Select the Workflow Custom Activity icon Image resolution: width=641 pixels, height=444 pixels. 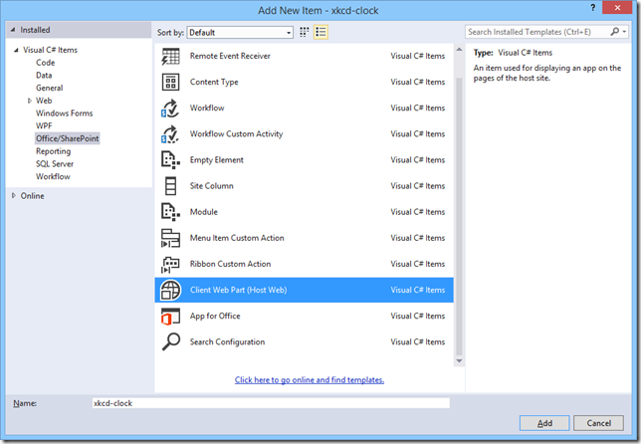coord(170,134)
